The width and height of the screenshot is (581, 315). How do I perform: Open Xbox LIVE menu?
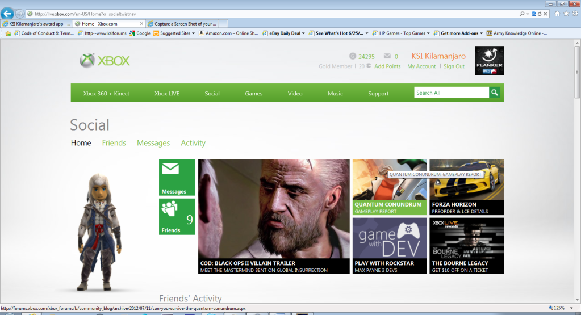(x=167, y=93)
